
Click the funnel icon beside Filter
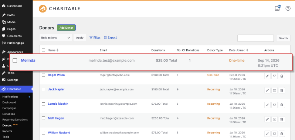(91, 37)
